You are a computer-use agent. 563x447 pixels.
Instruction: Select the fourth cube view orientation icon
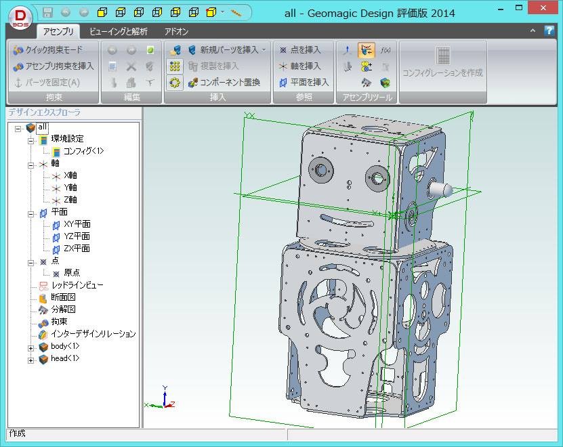(x=157, y=13)
